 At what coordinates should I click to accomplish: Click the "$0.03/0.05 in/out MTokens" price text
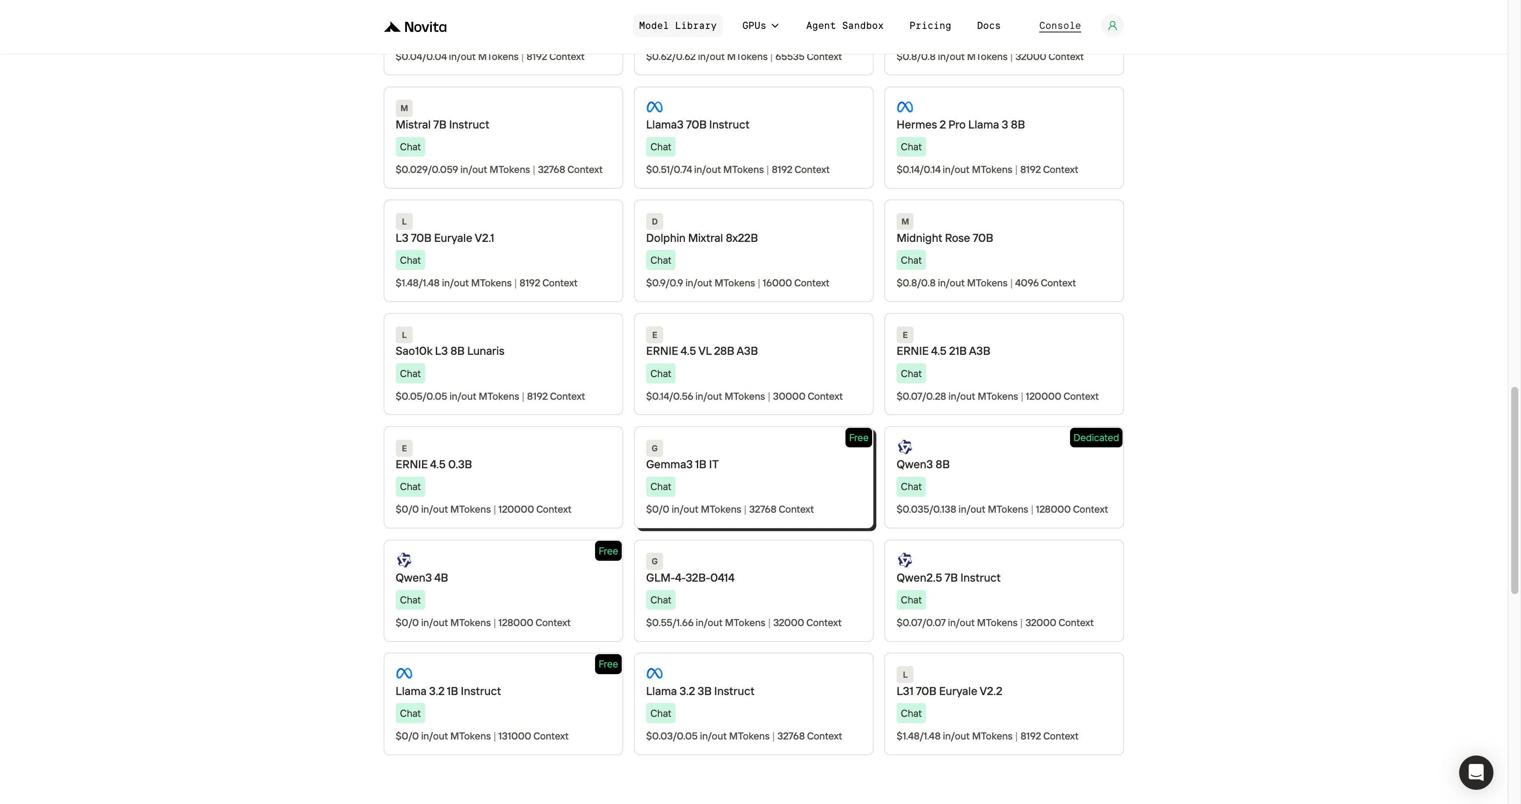pyautogui.click(x=708, y=736)
